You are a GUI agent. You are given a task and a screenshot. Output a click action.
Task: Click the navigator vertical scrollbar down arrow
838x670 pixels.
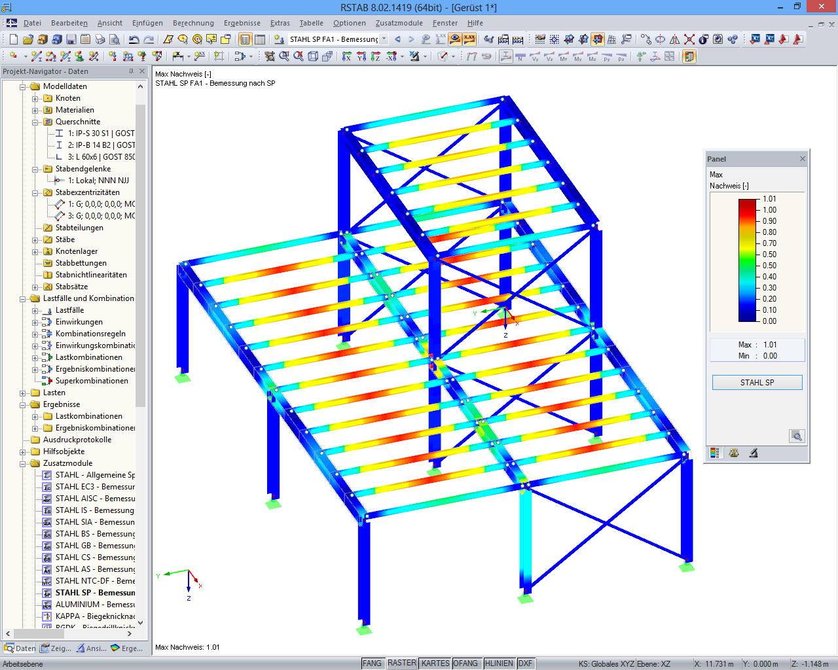[x=140, y=623]
